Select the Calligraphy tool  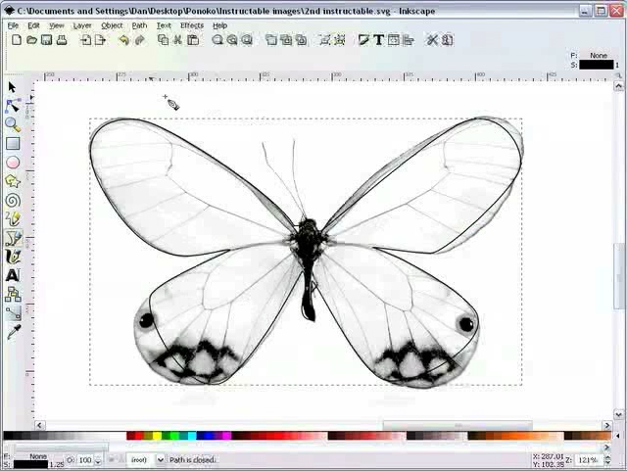tap(13, 257)
